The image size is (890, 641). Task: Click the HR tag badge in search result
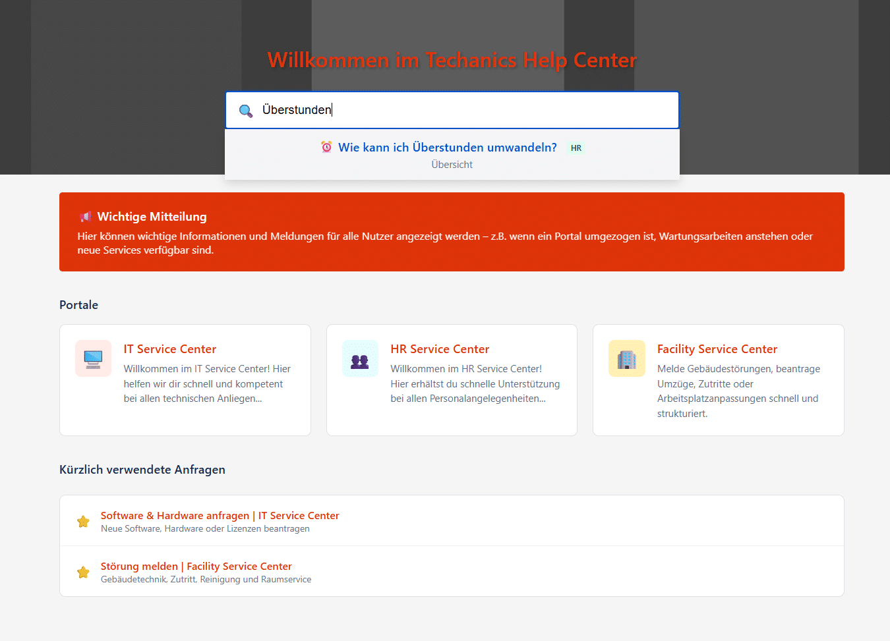point(576,148)
